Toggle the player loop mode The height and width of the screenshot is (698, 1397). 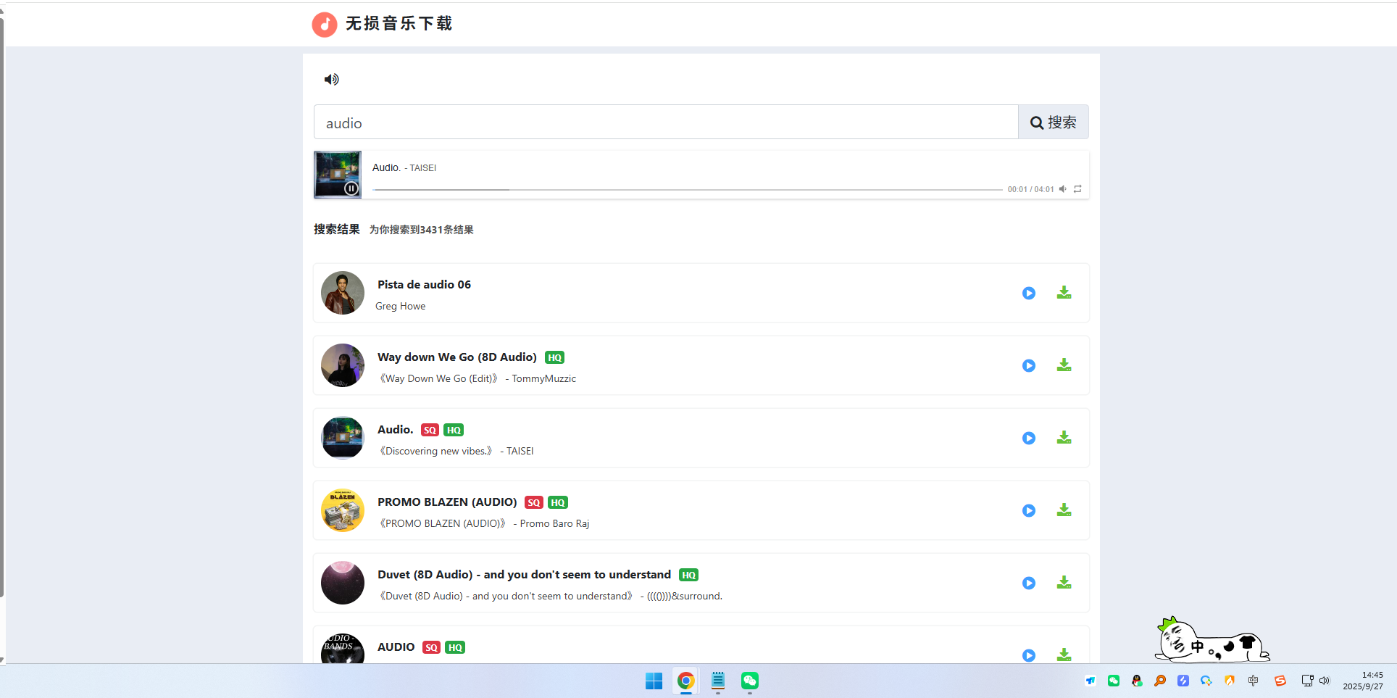(x=1077, y=189)
